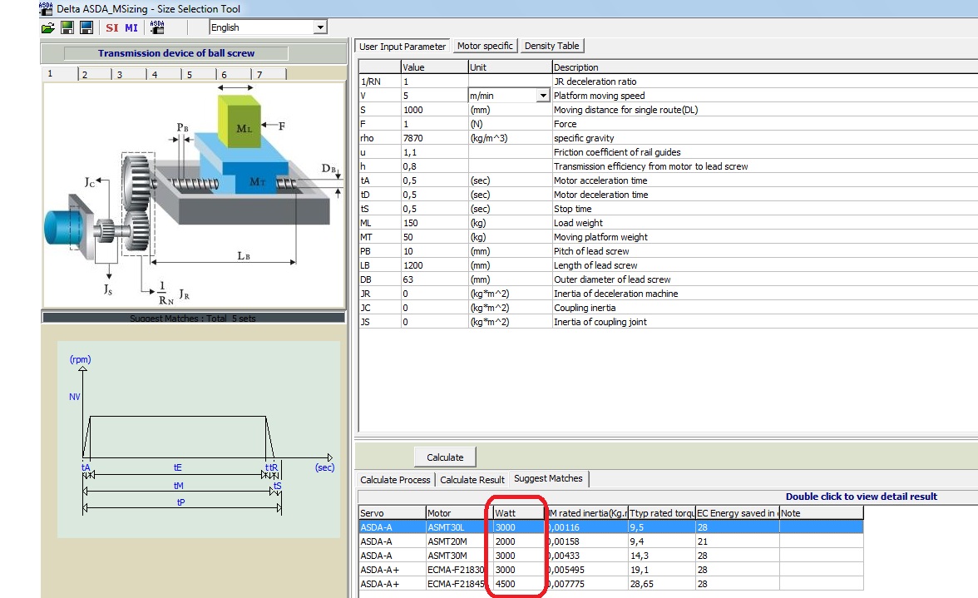Viewport: 978px width, 598px height.
Task: Click the 28,65 rated torque cell
Action: [661, 585]
